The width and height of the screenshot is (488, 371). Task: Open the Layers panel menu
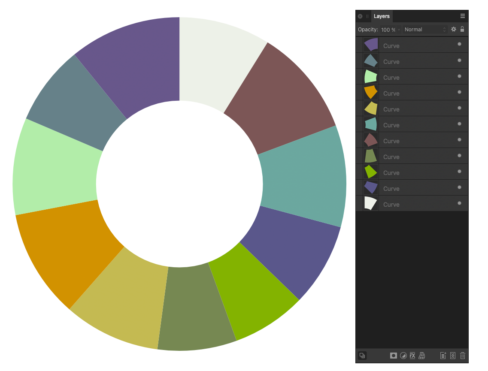tap(462, 16)
